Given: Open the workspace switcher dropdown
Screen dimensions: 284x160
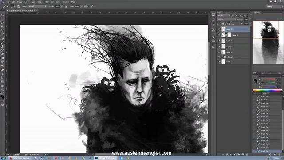Looking at the screenshot, I should [x=274, y=7].
